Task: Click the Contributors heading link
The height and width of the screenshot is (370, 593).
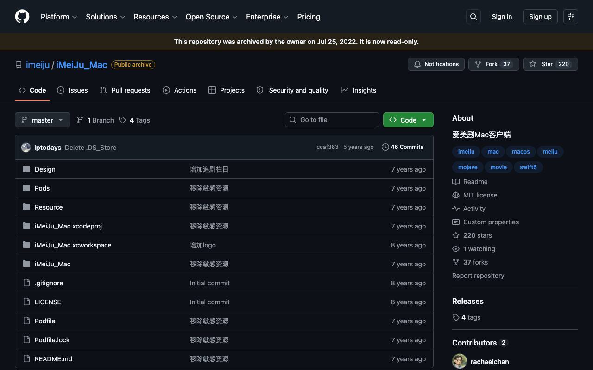Action: click(x=480, y=343)
